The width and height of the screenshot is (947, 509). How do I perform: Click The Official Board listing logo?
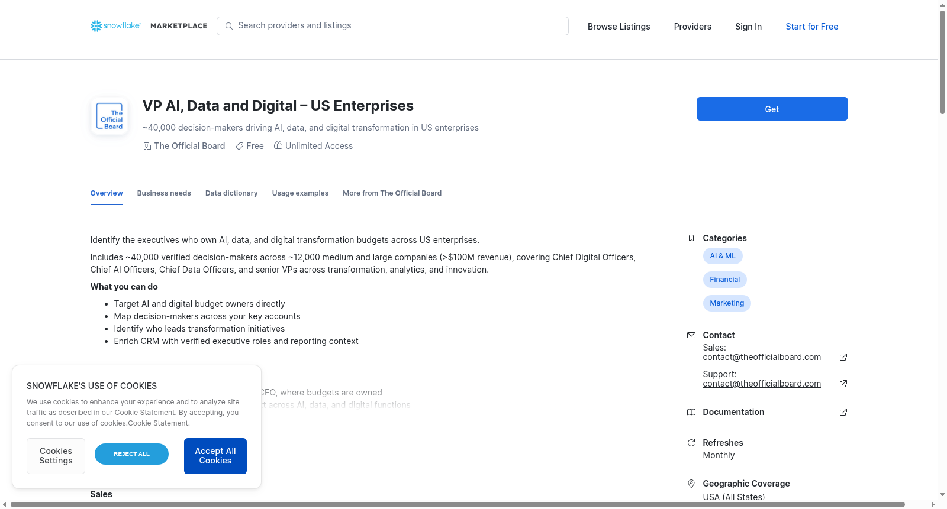[109, 116]
